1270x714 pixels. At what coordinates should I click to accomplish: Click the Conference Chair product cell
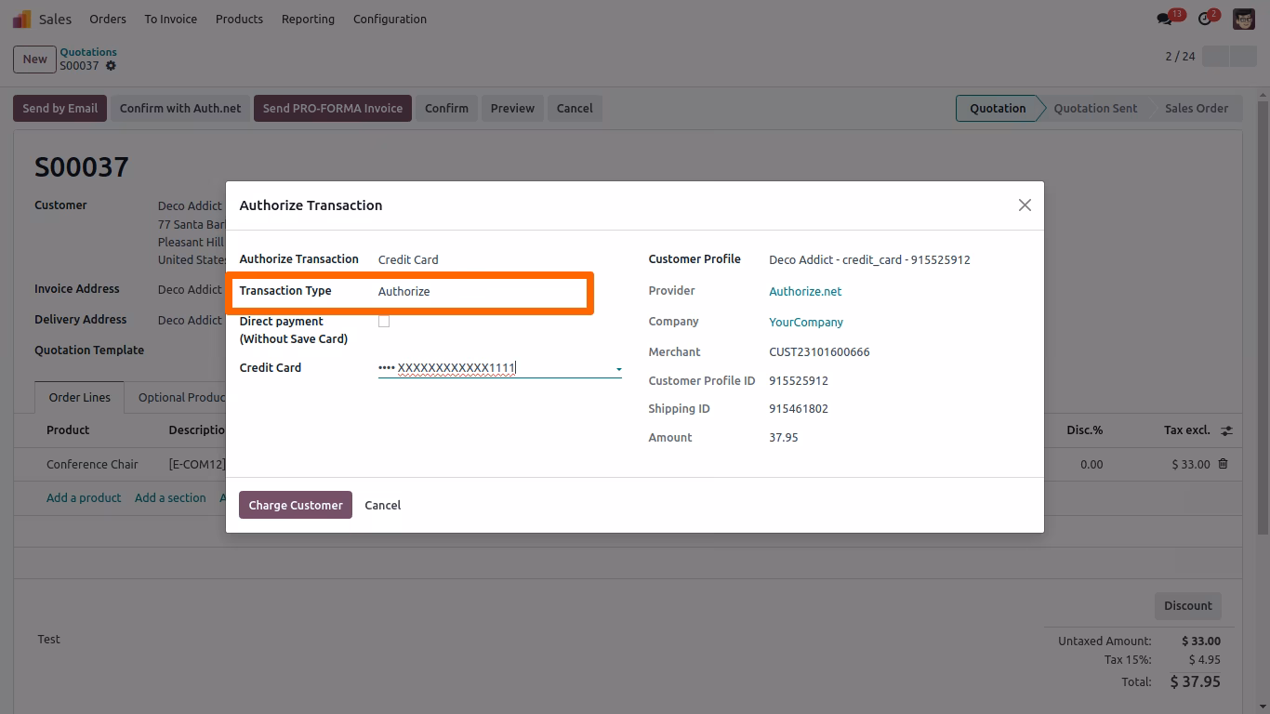(x=92, y=464)
